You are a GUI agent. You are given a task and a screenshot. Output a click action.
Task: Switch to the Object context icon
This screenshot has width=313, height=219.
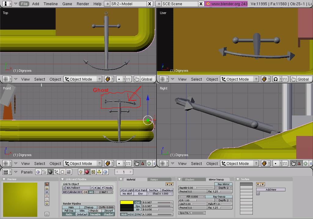coord(57,172)
